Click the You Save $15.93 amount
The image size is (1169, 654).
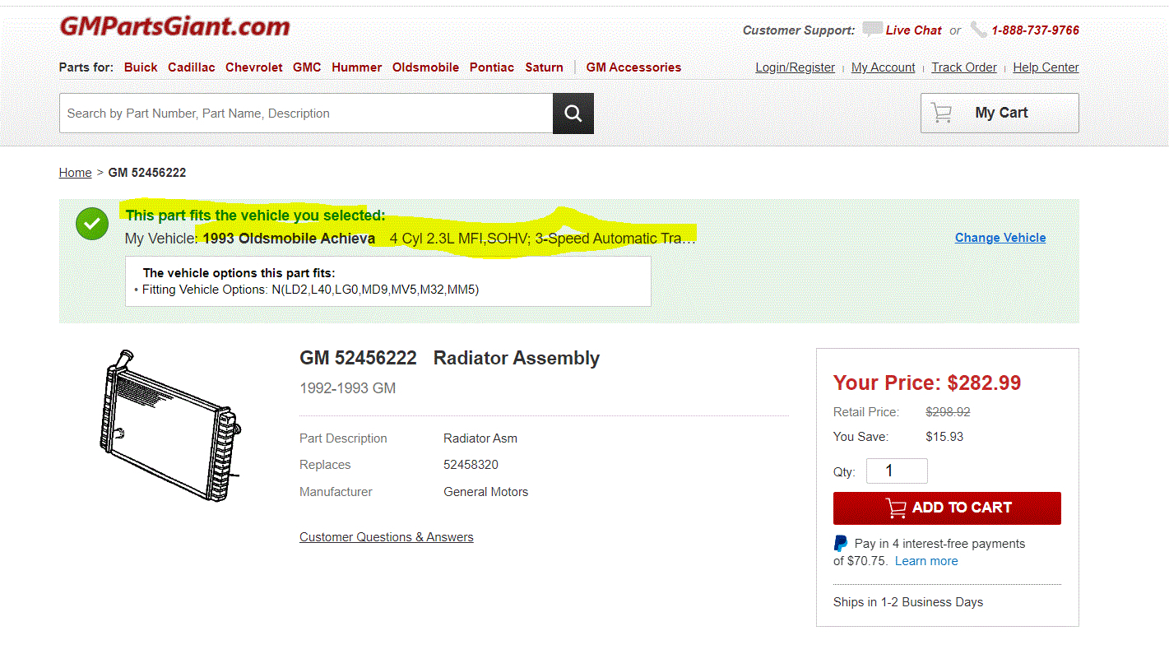(944, 437)
